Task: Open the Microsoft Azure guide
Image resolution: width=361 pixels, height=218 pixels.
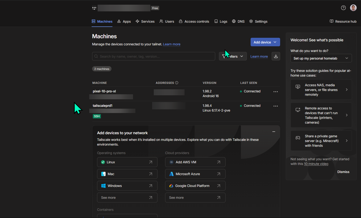Action: click(x=195, y=174)
